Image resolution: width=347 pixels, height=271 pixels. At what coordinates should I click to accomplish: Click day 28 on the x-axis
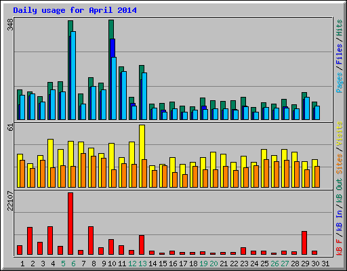(x=295, y=264)
